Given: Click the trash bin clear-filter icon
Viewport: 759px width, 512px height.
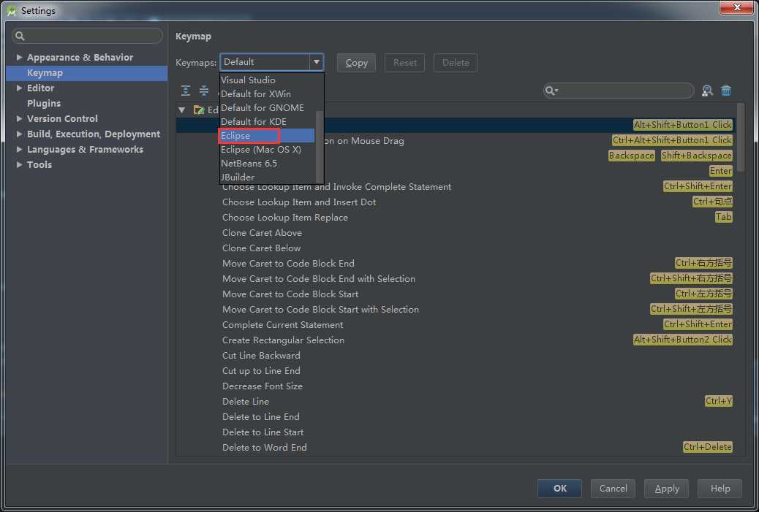Looking at the screenshot, I should click(x=726, y=91).
